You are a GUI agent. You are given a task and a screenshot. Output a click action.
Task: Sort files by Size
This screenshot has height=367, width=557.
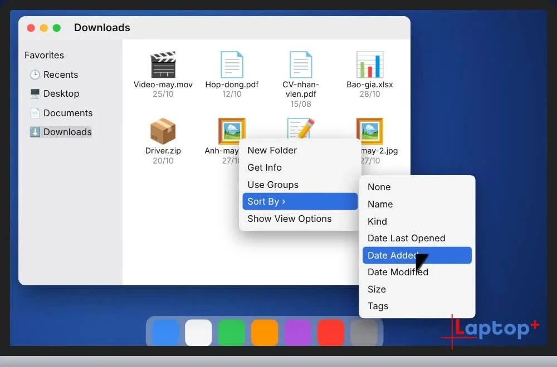tap(417, 289)
